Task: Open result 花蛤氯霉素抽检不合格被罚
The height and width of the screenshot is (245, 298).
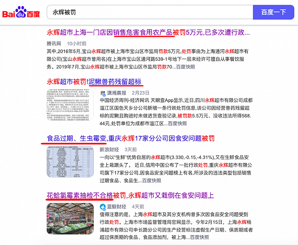Action: [x=130, y=195]
